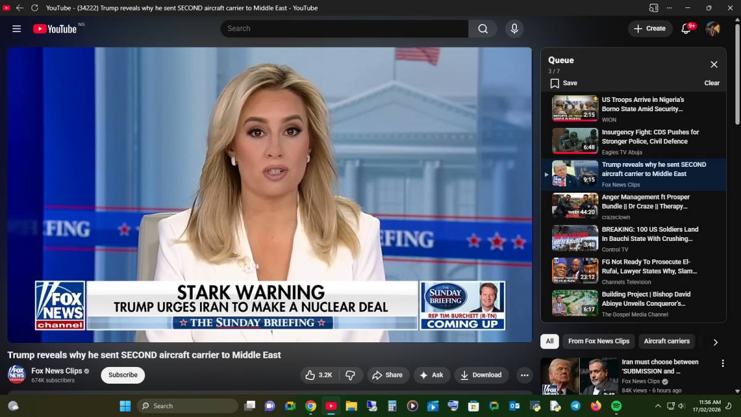The width and height of the screenshot is (741, 417).
Task: Click the video title below the player
Action: 144,355
